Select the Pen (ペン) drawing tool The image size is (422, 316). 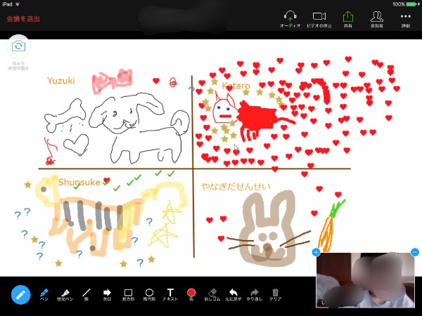(x=44, y=293)
